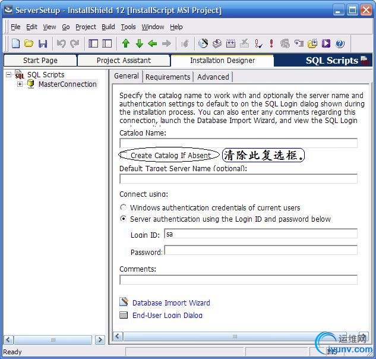Open the Edit menu
Viewport: 376px width, 359px height.
(31, 27)
